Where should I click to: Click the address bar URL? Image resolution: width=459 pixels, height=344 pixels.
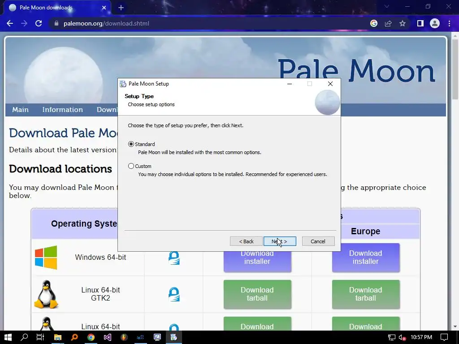point(106,23)
